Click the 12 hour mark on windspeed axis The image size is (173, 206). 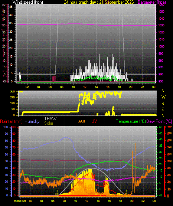[85, 87]
